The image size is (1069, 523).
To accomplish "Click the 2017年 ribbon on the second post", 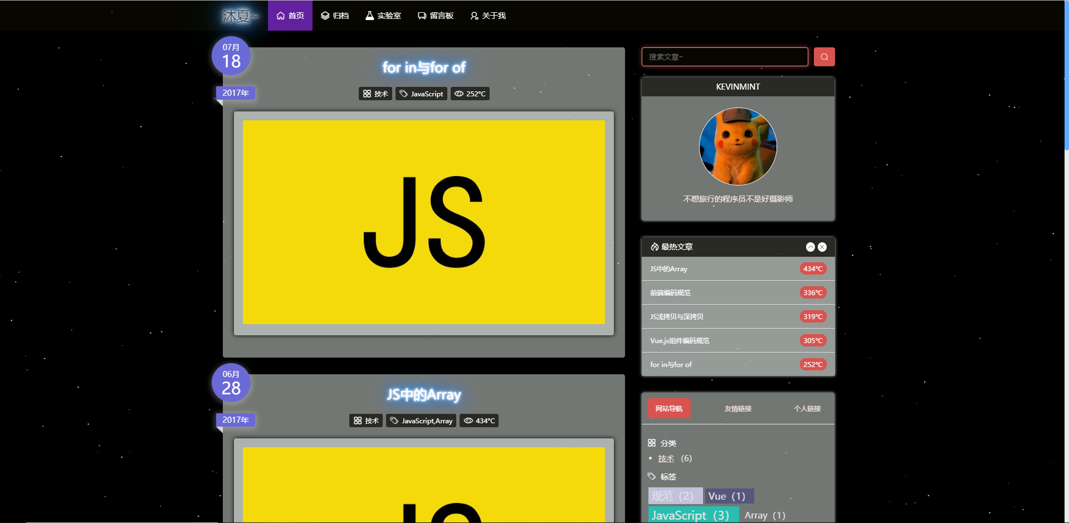I will tap(236, 420).
